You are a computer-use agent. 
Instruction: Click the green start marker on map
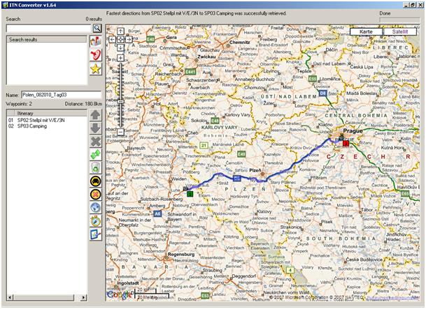190,194
